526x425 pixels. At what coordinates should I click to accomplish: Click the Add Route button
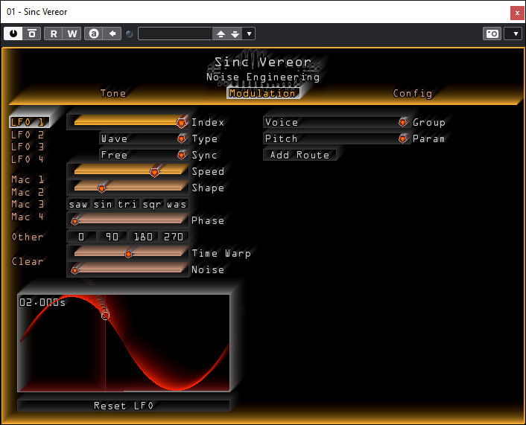[300, 155]
